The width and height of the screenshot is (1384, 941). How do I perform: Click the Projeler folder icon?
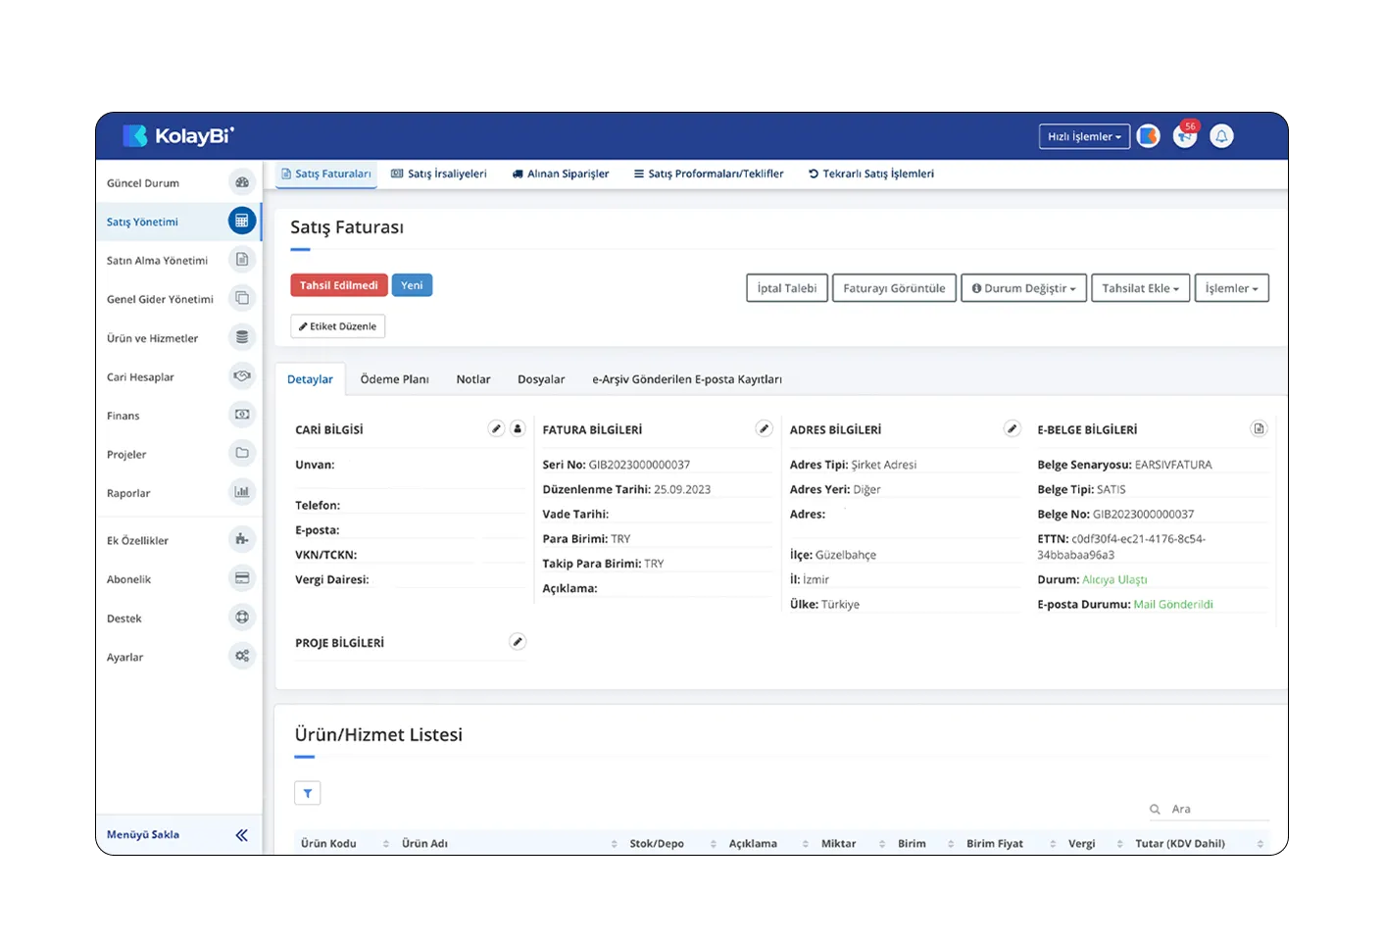242,454
